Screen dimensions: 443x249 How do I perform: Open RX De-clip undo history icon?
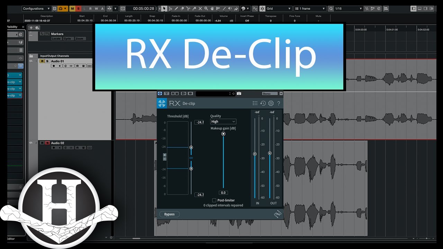click(x=263, y=103)
